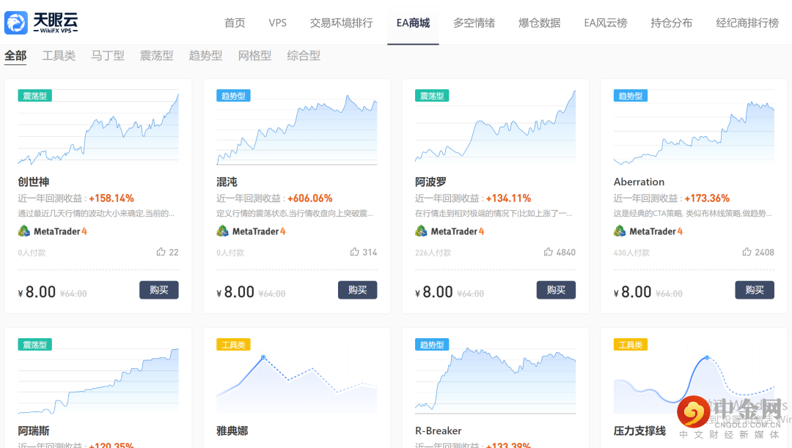This screenshot has height=448, width=792.
Task: Open the 混沌 EA details link
Action: [224, 182]
